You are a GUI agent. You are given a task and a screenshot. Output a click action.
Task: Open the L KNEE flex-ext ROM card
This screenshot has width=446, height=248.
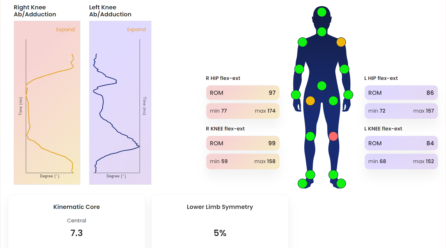pos(401,143)
